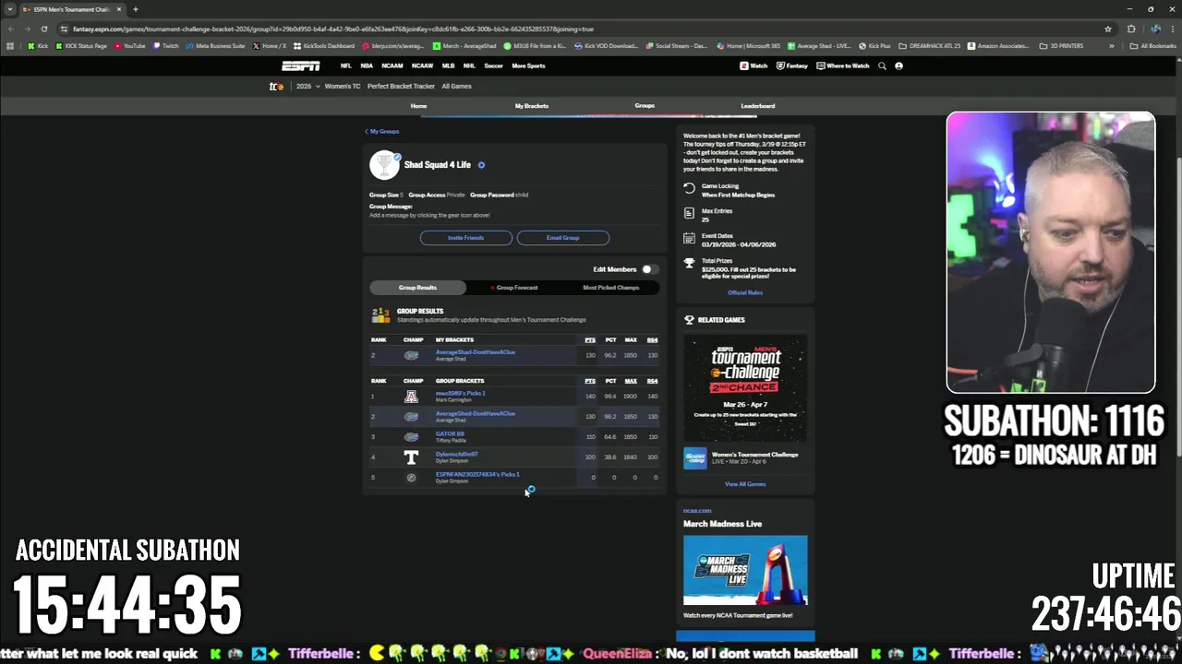Open the browser extensions puzzle icon
The width and height of the screenshot is (1182, 664).
click(1130, 29)
